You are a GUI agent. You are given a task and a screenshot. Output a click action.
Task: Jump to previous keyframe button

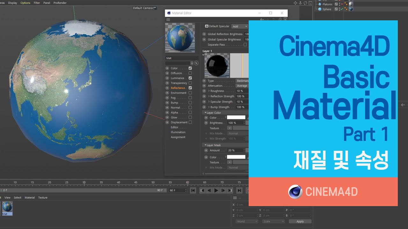click(202, 191)
